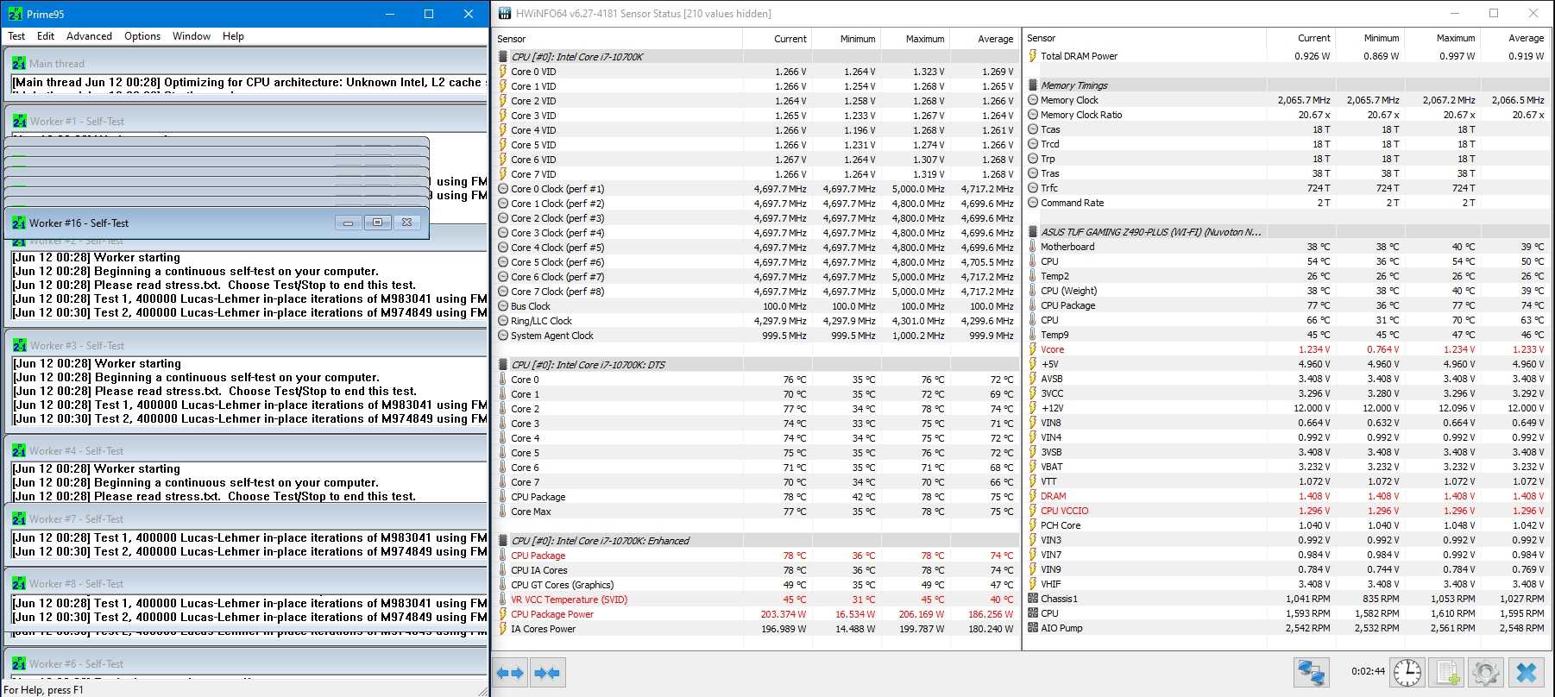Viewport: 1555px width, 697px height.
Task: Close sensors with the blue X icon
Action: click(x=1527, y=673)
